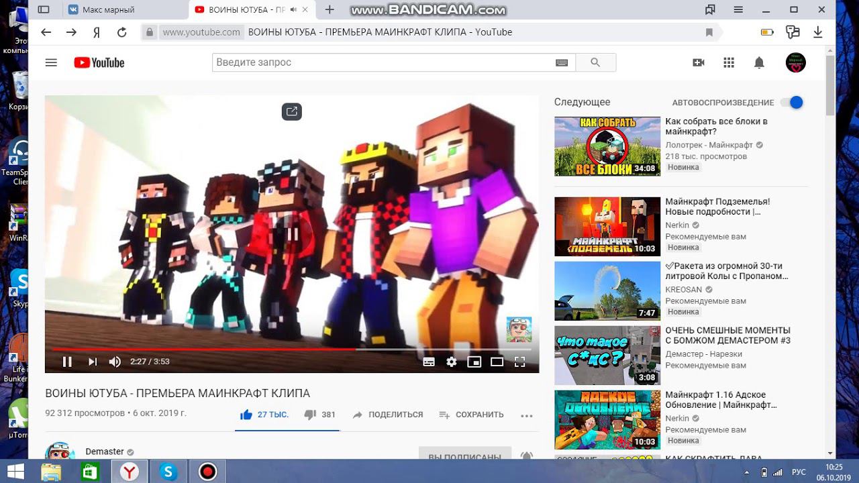Select the ВОИНЫ ЮТУБА browser tab

(252, 9)
